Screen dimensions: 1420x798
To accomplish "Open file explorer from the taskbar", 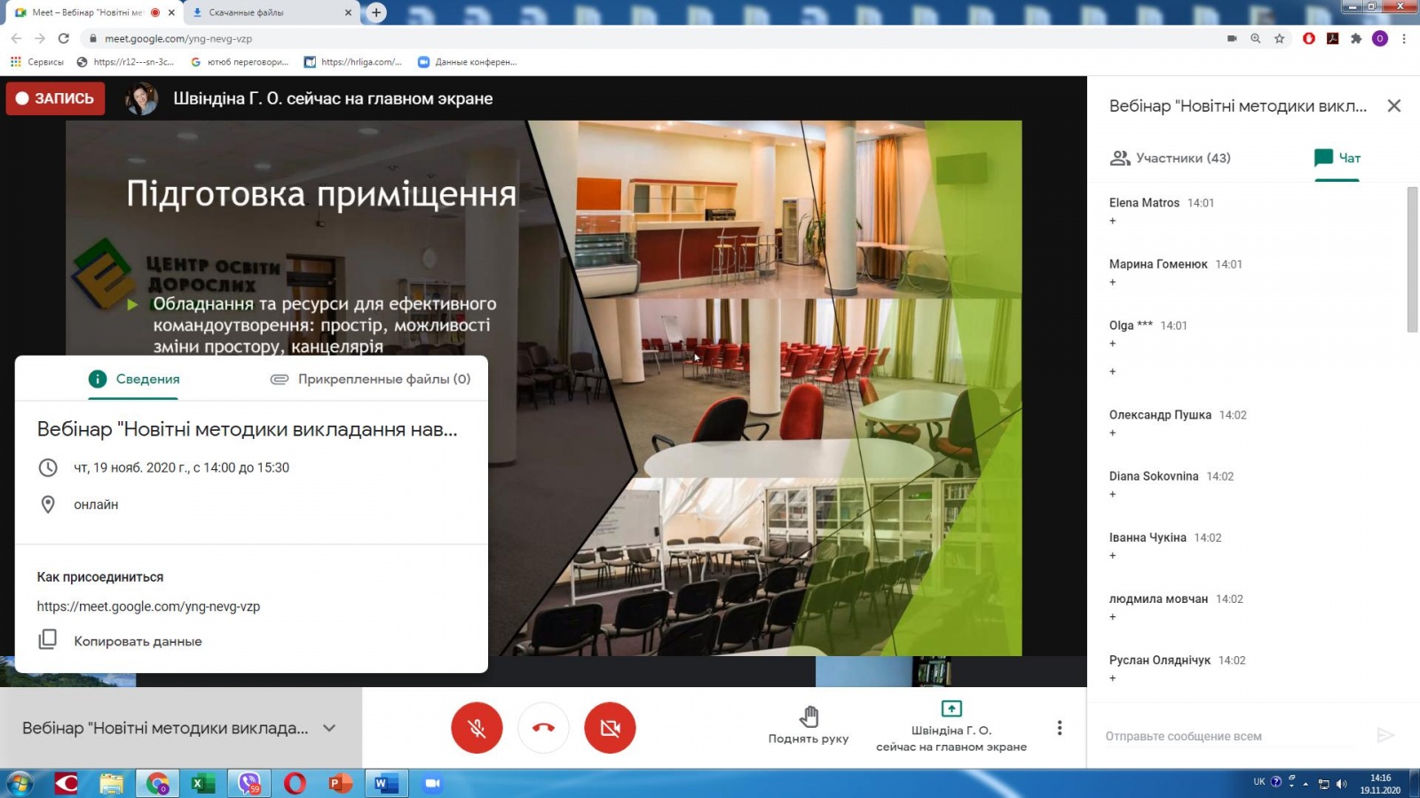I will (111, 783).
